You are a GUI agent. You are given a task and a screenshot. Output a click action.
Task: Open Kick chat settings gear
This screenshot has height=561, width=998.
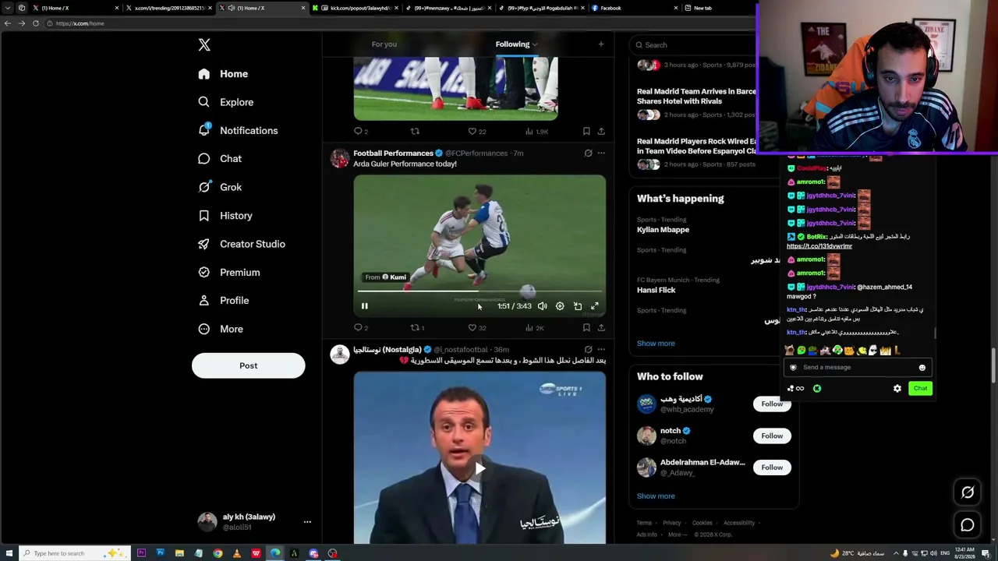point(897,388)
